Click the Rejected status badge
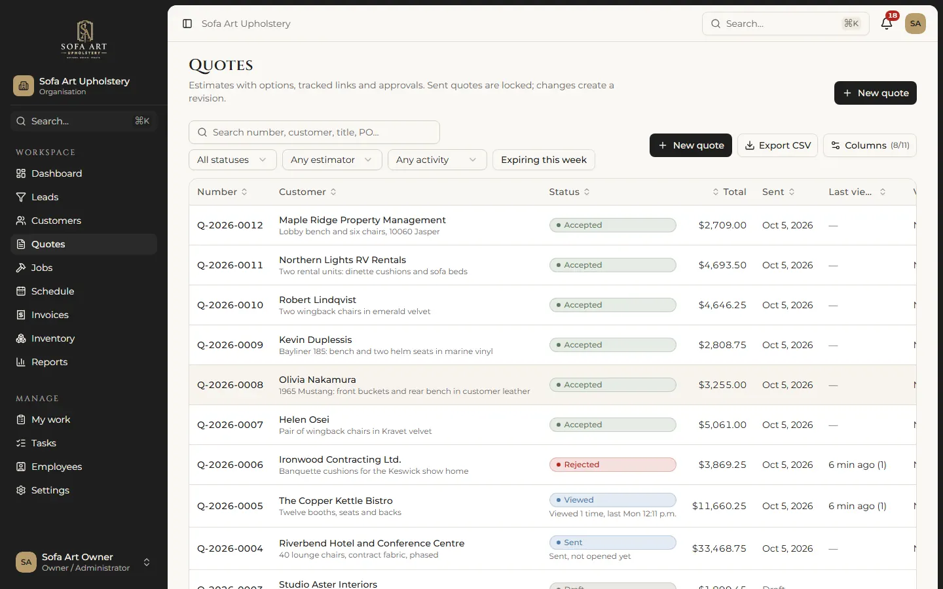Viewport: 943px width, 589px height. click(612, 465)
